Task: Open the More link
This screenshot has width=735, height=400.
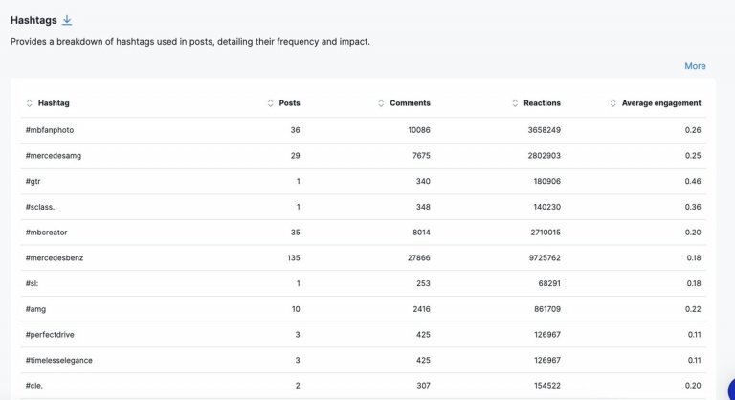Action: (695, 66)
